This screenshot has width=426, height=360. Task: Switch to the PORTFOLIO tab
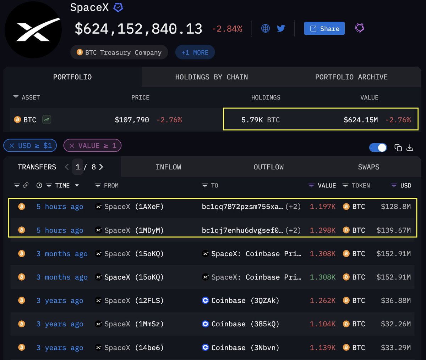tap(72, 77)
